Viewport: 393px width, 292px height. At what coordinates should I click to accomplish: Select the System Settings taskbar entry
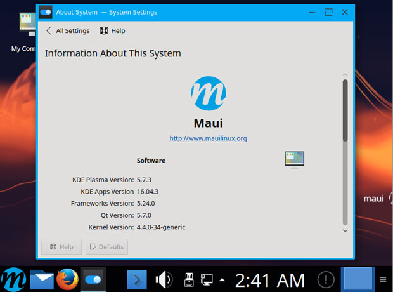pos(93,279)
